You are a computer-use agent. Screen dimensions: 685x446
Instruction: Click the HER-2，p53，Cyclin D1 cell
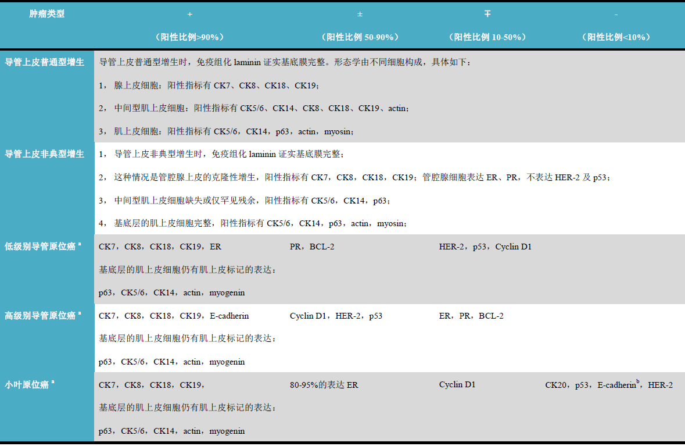pyautogui.click(x=484, y=246)
